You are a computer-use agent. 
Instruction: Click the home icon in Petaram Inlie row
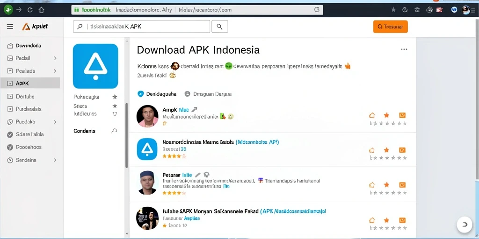pos(372,185)
